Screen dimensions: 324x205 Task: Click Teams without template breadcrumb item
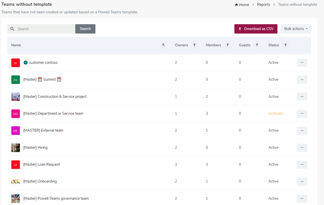click(x=298, y=5)
